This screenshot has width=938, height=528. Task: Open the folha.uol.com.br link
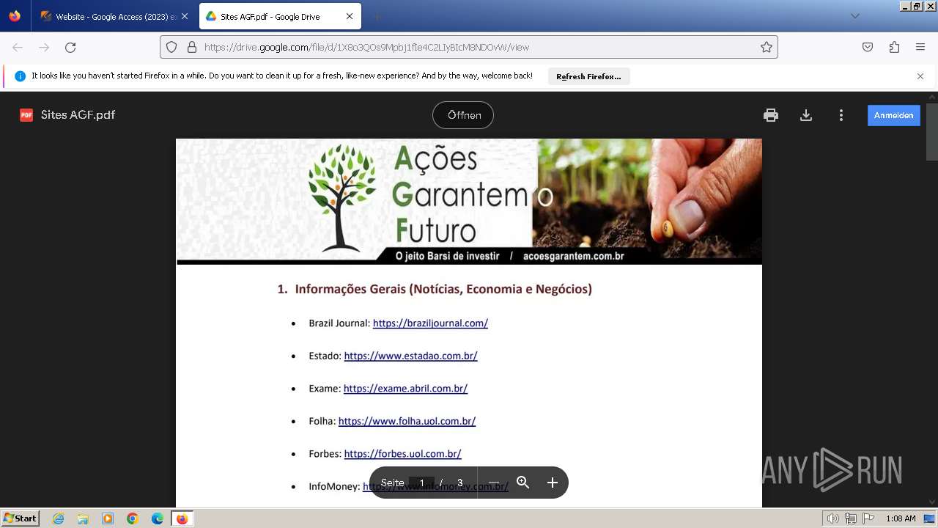[407, 421]
